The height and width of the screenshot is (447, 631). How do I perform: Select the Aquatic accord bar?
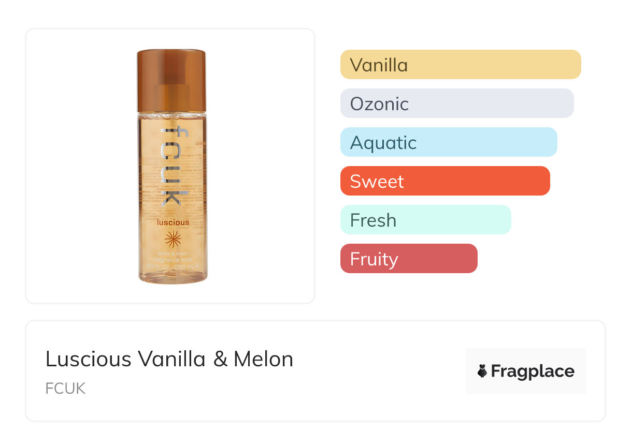[448, 142]
